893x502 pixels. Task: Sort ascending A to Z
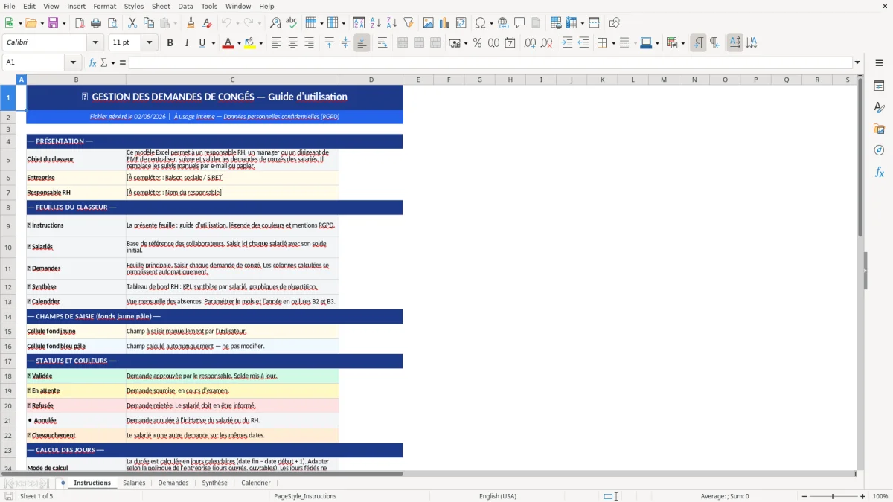click(376, 23)
